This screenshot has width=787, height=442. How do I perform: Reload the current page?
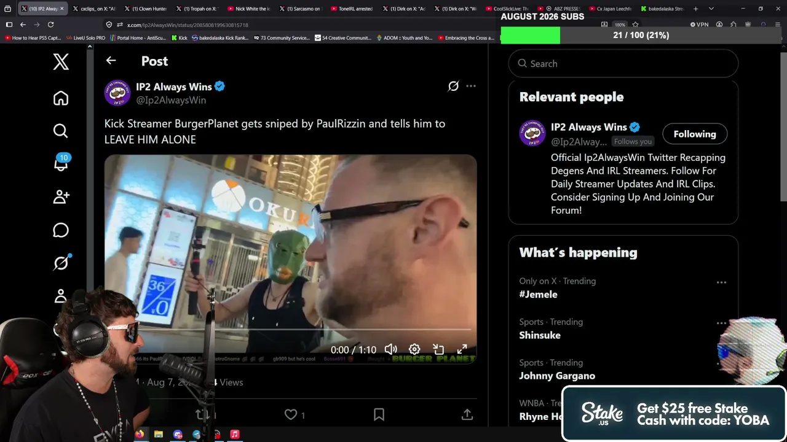51,25
